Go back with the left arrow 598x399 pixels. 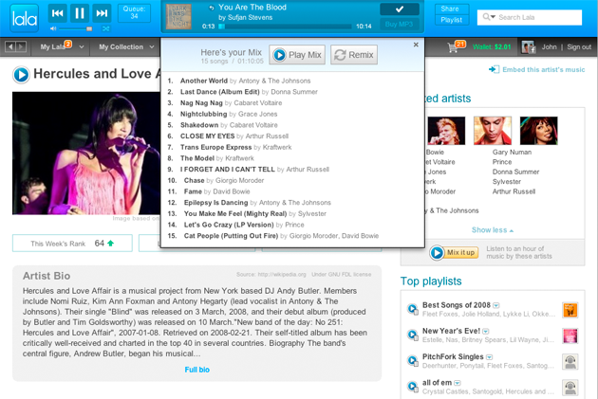pos(10,46)
